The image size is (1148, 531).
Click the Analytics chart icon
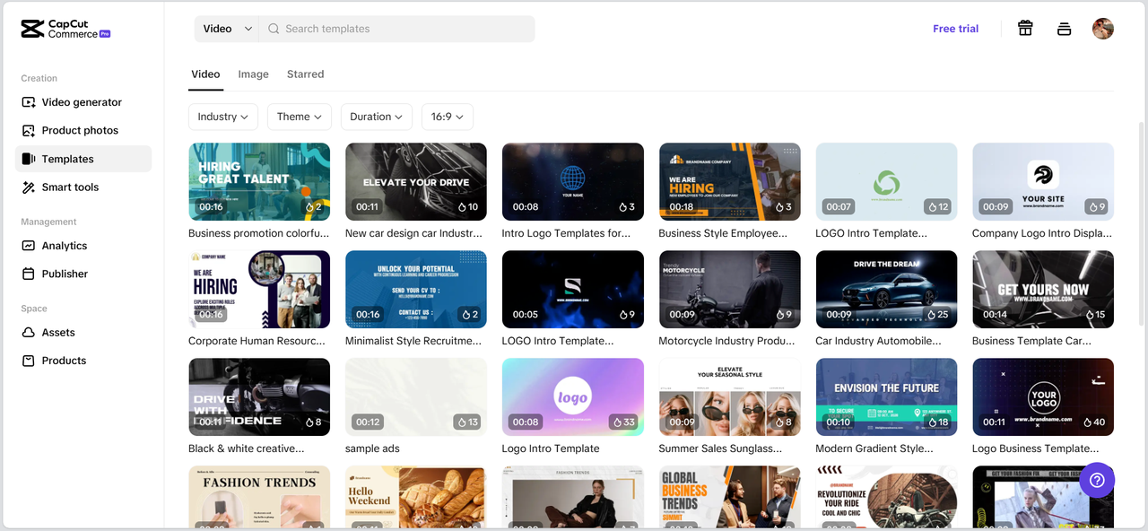pos(29,246)
